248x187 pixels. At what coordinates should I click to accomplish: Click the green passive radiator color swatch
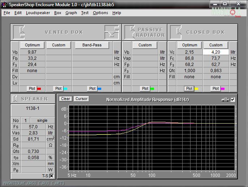click(152, 89)
